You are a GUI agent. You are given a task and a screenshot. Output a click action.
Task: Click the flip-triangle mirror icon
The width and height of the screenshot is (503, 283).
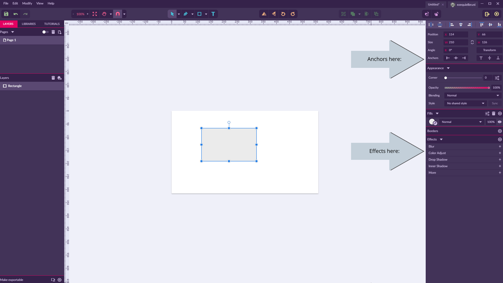264,14
